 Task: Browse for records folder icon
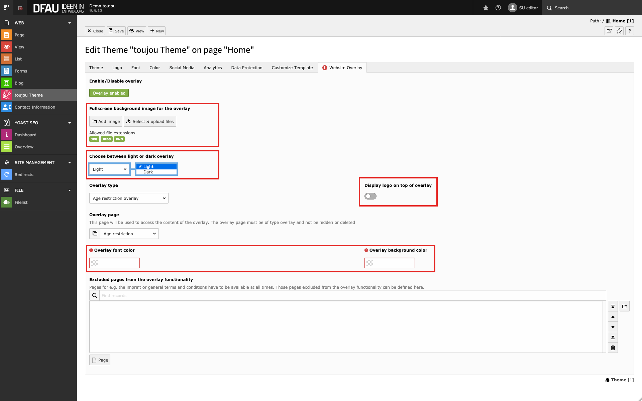[625, 306]
